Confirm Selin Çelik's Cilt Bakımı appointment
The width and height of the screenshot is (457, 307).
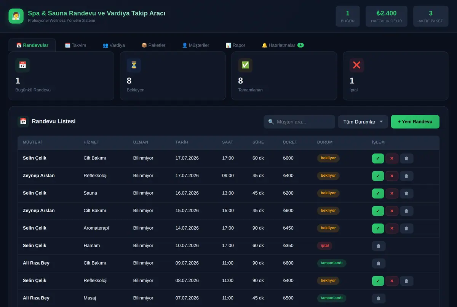[378, 158]
